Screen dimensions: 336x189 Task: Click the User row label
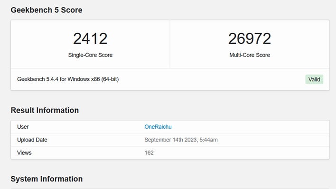click(23, 127)
